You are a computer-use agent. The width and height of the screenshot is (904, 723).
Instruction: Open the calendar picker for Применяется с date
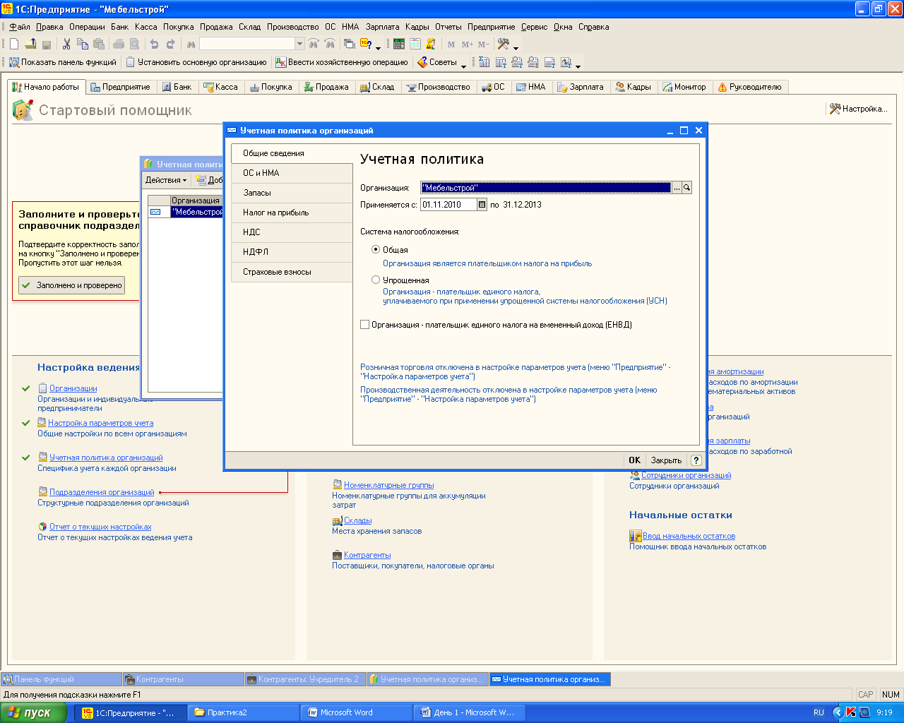pyautogui.click(x=482, y=205)
